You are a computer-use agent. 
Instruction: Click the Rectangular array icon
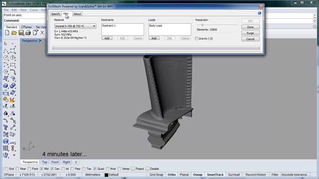(x=5, y=148)
